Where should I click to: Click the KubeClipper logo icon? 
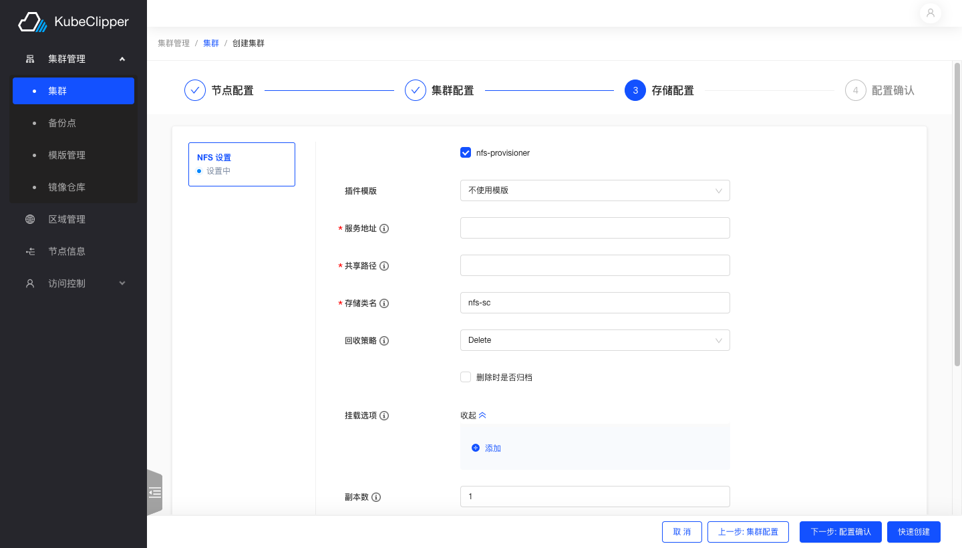point(32,22)
